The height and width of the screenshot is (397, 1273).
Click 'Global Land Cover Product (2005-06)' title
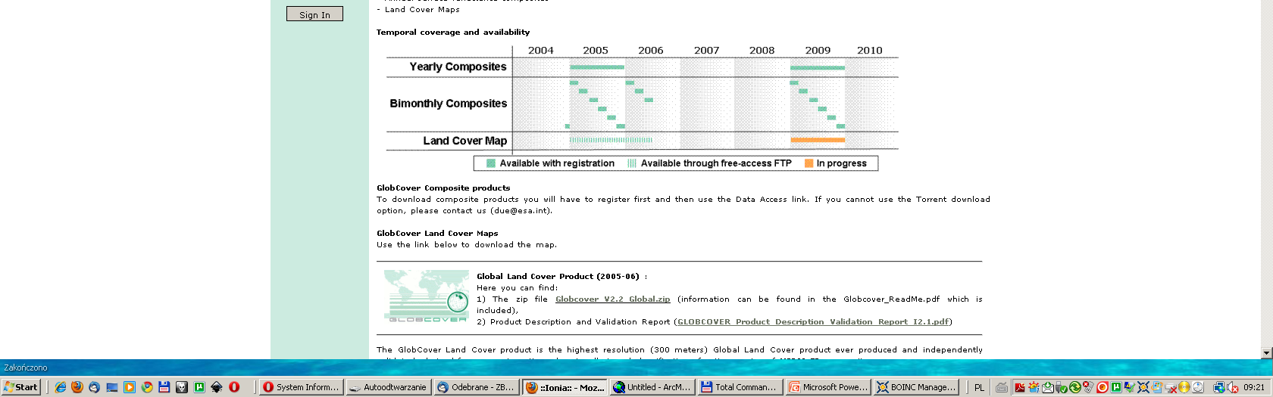coord(558,276)
